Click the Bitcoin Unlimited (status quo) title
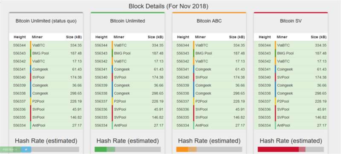 pos(46,21)
